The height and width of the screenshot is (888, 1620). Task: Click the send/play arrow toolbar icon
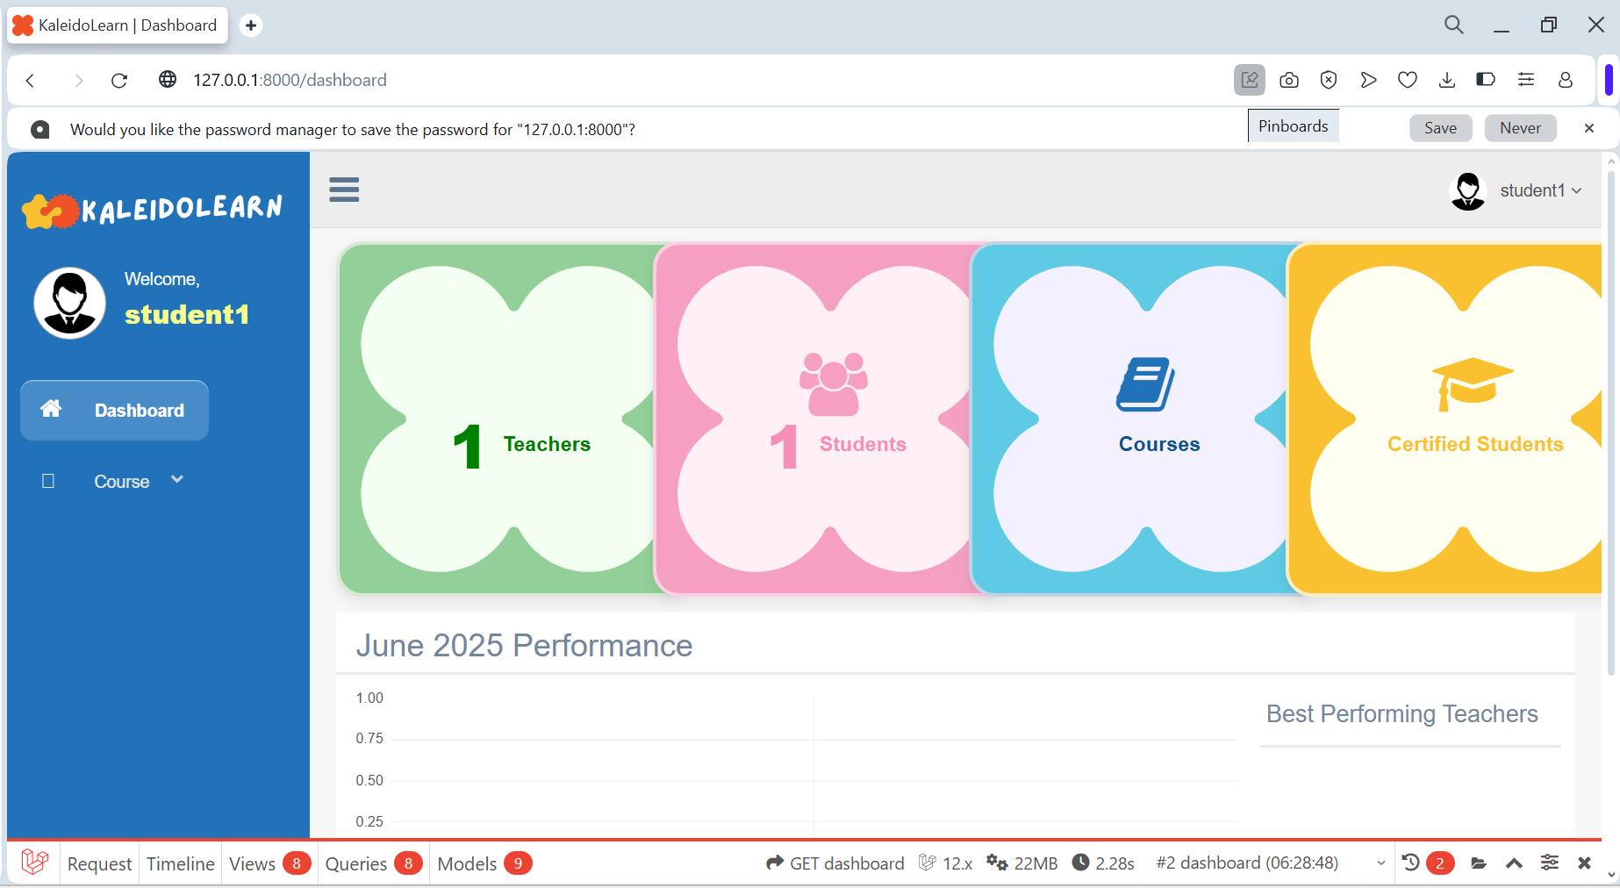[x=1368, y=80]
